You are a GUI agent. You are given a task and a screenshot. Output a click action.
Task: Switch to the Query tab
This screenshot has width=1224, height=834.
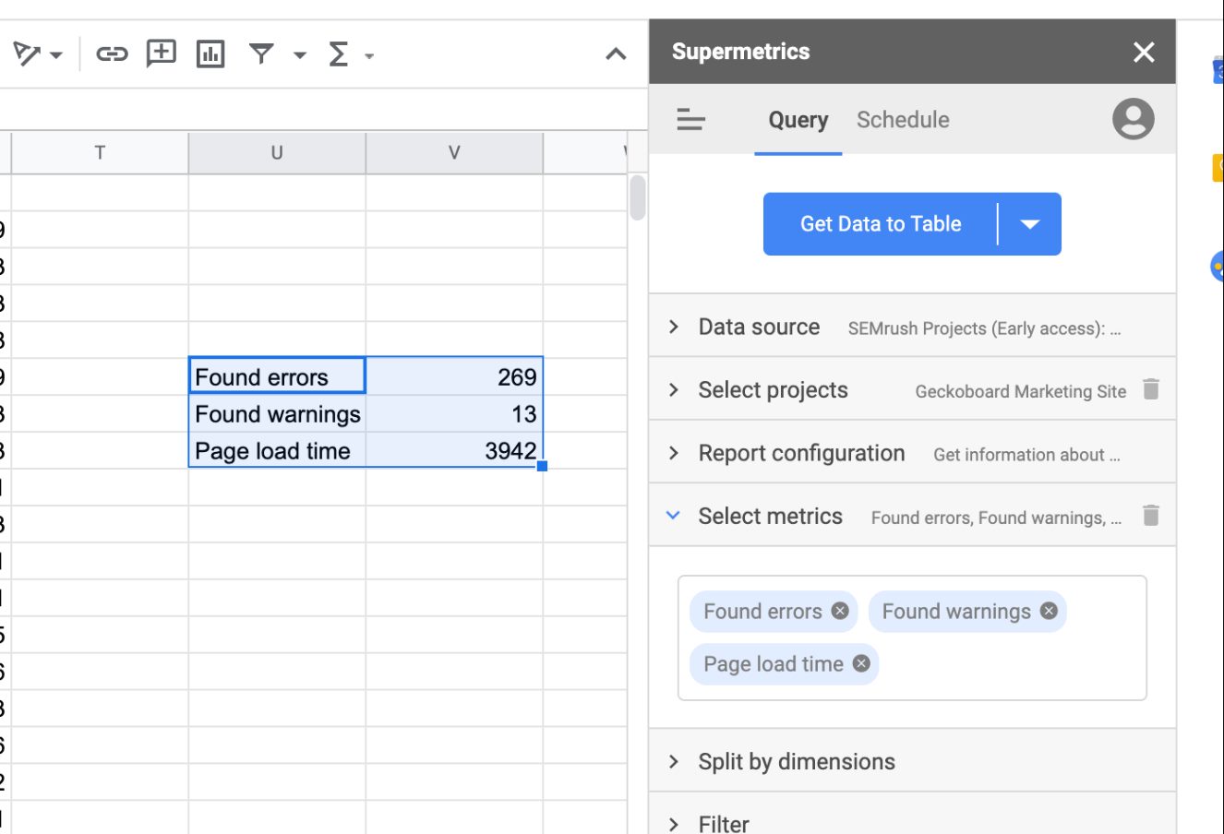pos(798,120)
